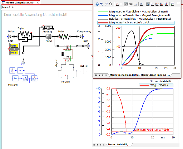Select the Strom - Netzteil.i page tab

pyautogui.click(x=119, y=144)
